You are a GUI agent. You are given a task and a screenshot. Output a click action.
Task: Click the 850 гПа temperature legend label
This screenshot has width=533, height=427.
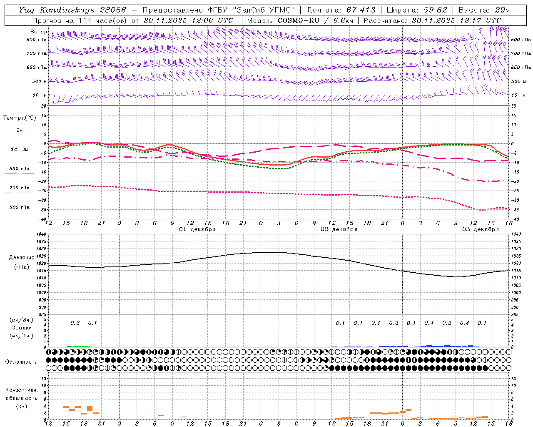pyautogui.click(x=20, y=169)
